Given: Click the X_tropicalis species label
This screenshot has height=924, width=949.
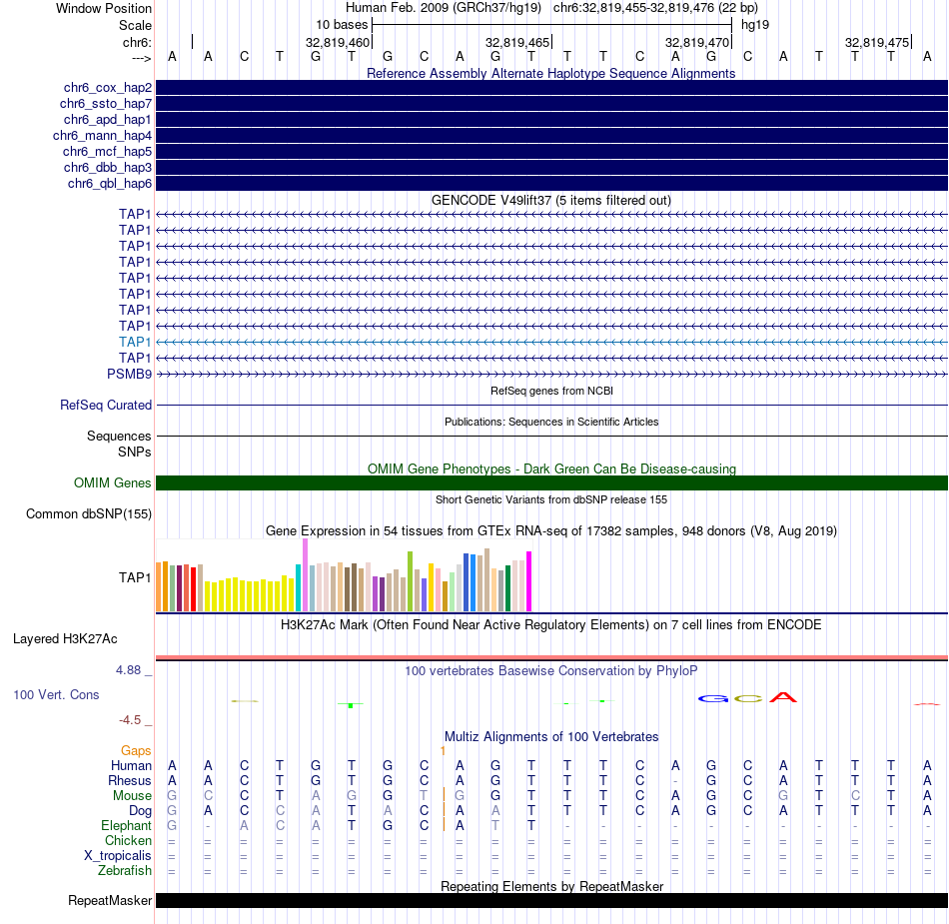Looking at the screenshot, I should (x=118, y=856).
